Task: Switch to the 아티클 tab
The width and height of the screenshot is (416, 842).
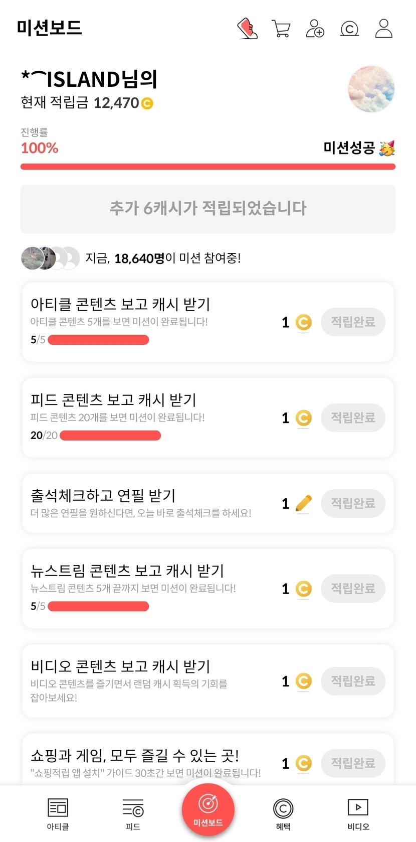Action: tap(58, 813)
